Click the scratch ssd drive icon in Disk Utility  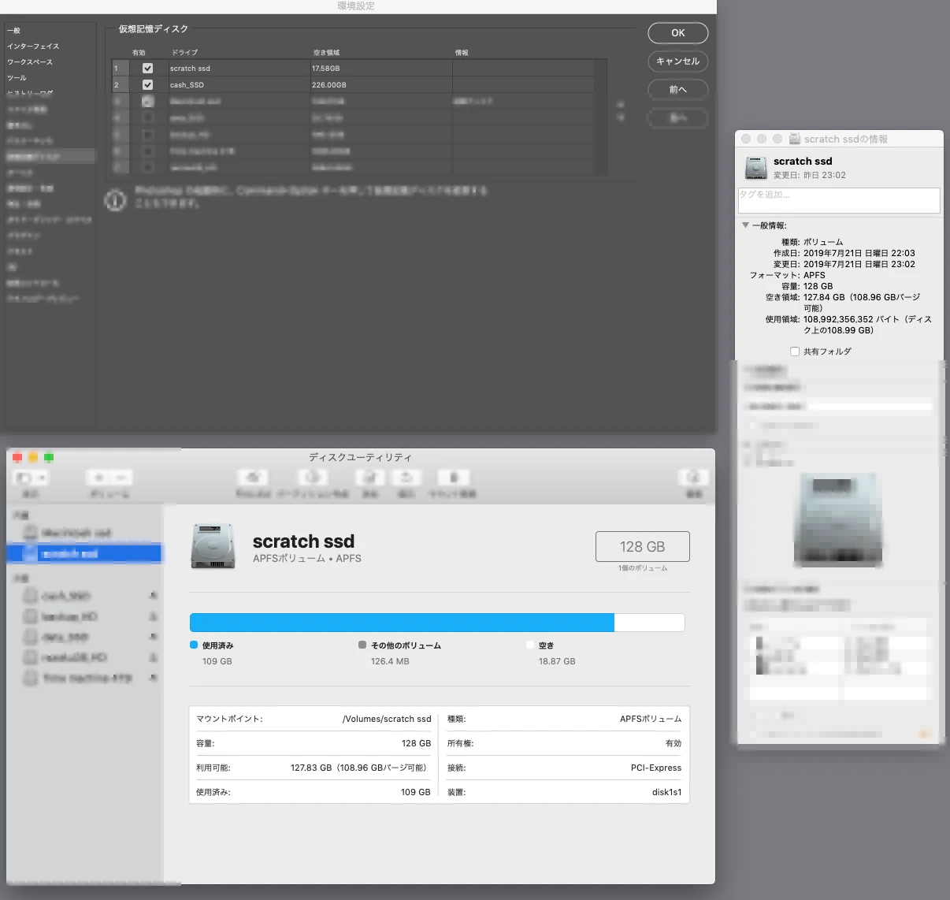(x=213, y=546)
